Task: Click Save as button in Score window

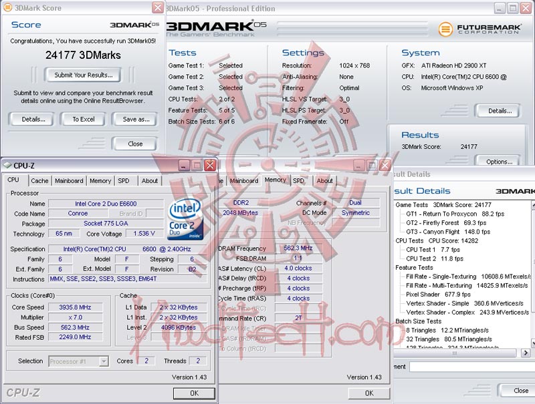Action: click(136, 120)
